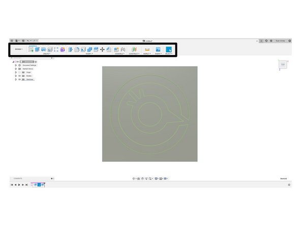Open the Assemble dropdown menu
This screenshot has height=226, width=301.
[x=119, y=54]
